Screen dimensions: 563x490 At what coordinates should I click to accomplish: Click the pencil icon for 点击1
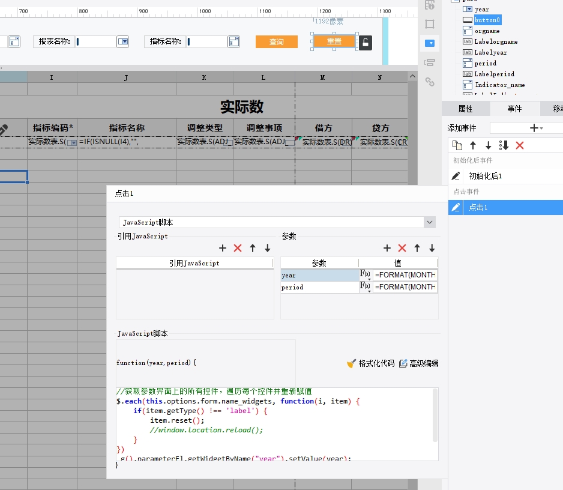click(x=456, y=207)
